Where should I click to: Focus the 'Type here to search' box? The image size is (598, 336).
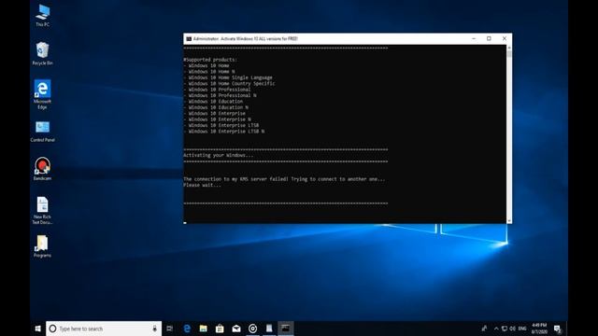[104, 329]
